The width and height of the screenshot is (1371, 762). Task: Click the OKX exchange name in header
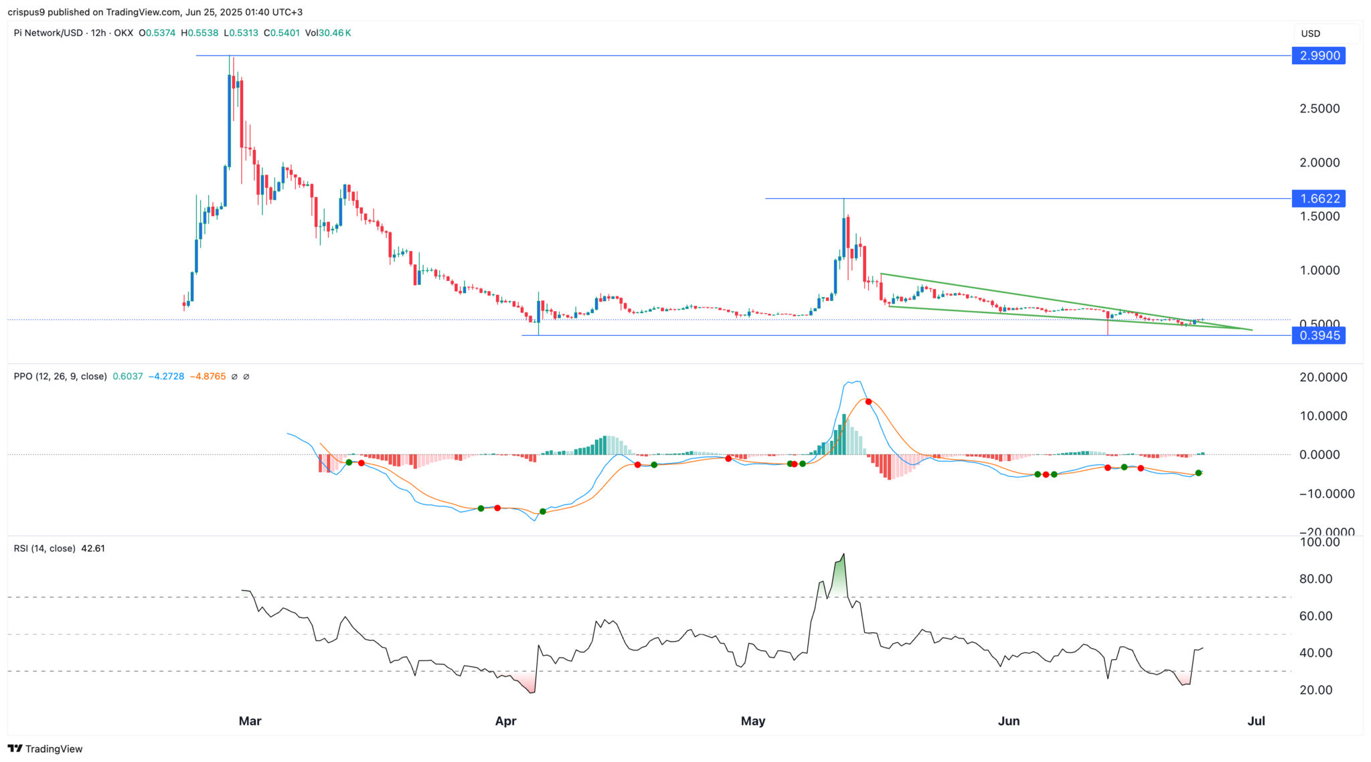click(123, 33)
